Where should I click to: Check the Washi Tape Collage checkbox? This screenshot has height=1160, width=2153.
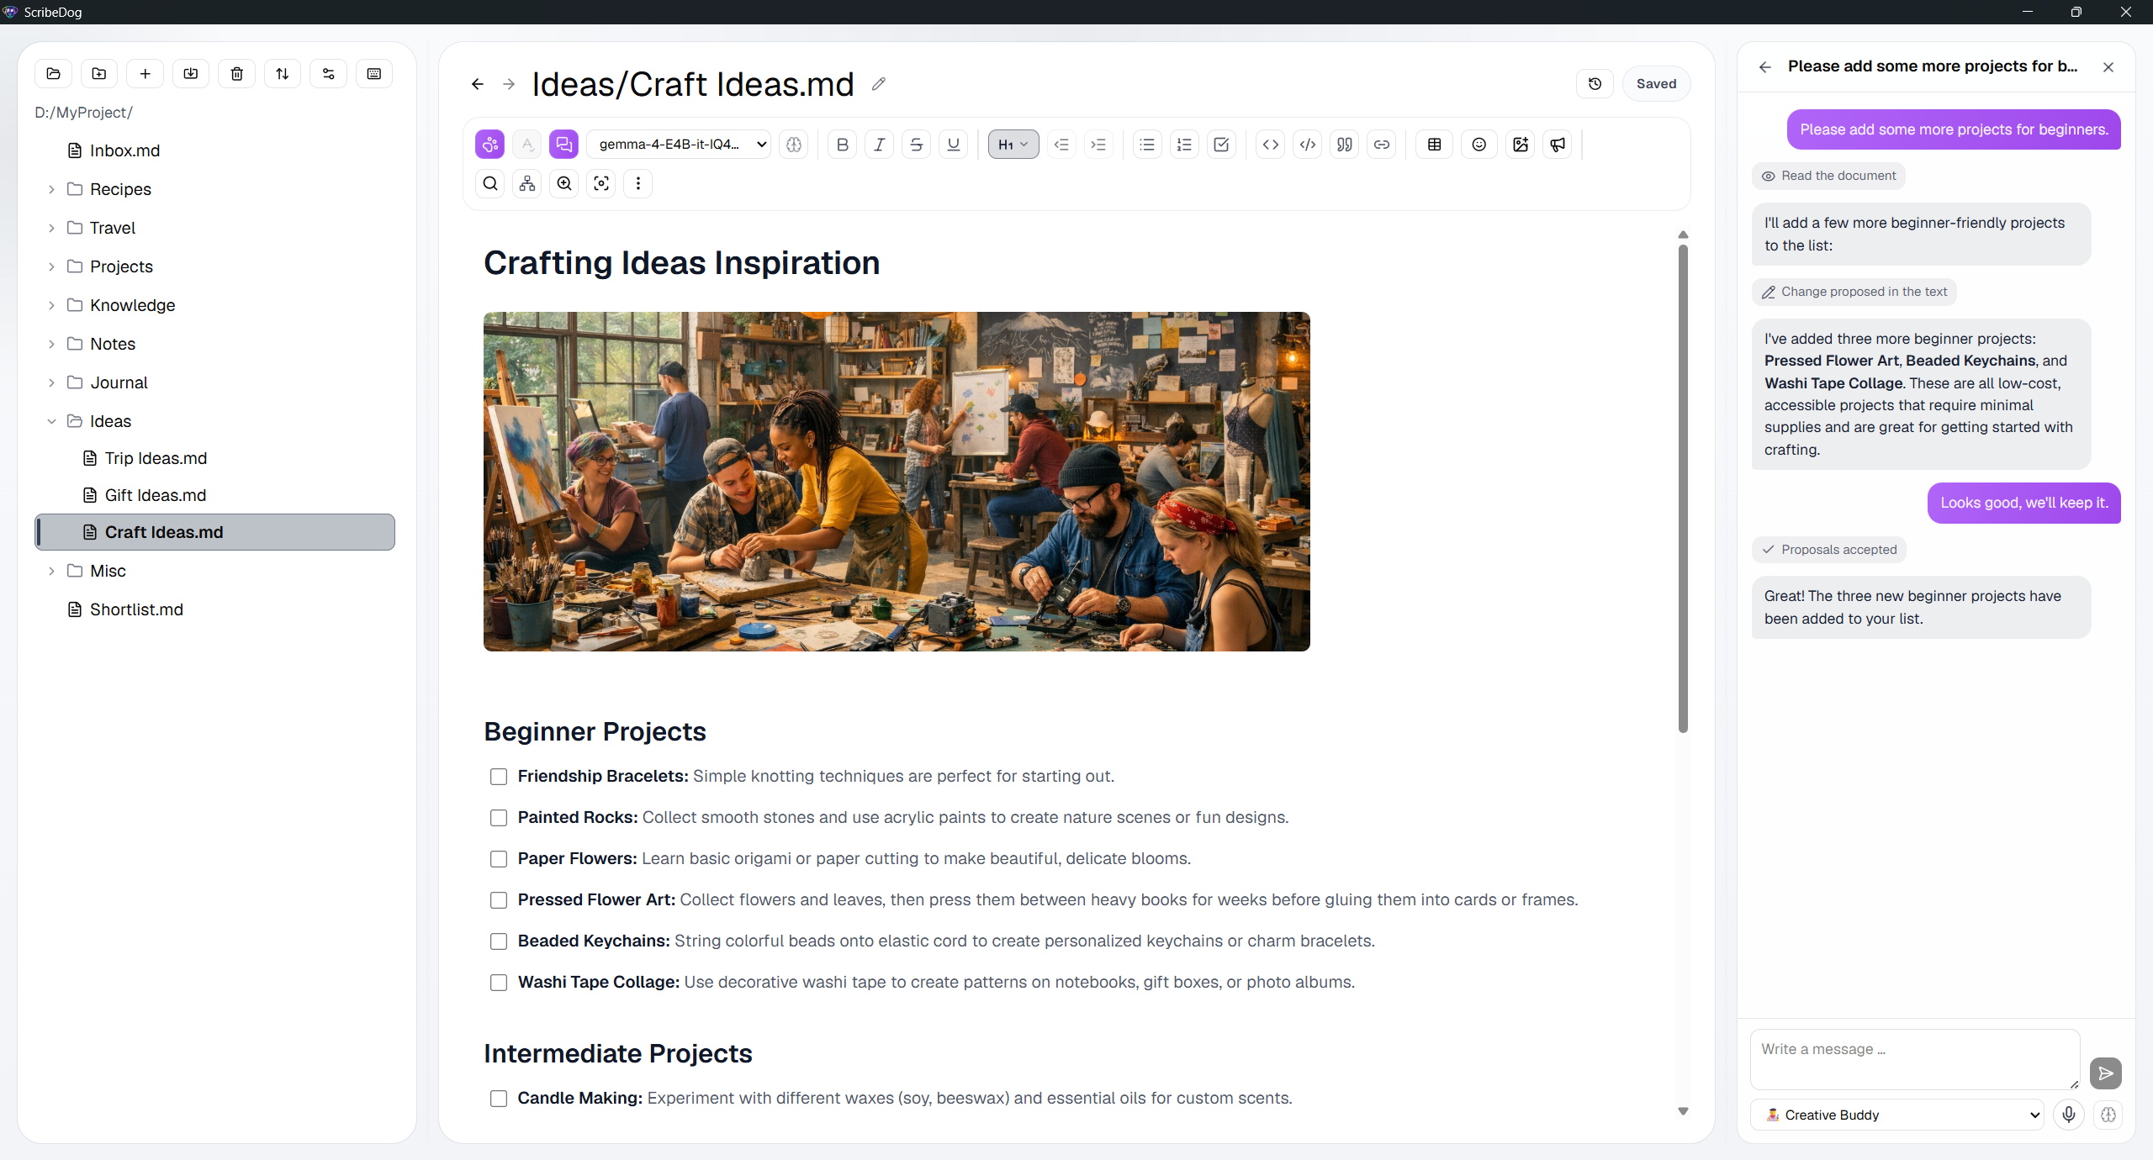pos(499,983)
